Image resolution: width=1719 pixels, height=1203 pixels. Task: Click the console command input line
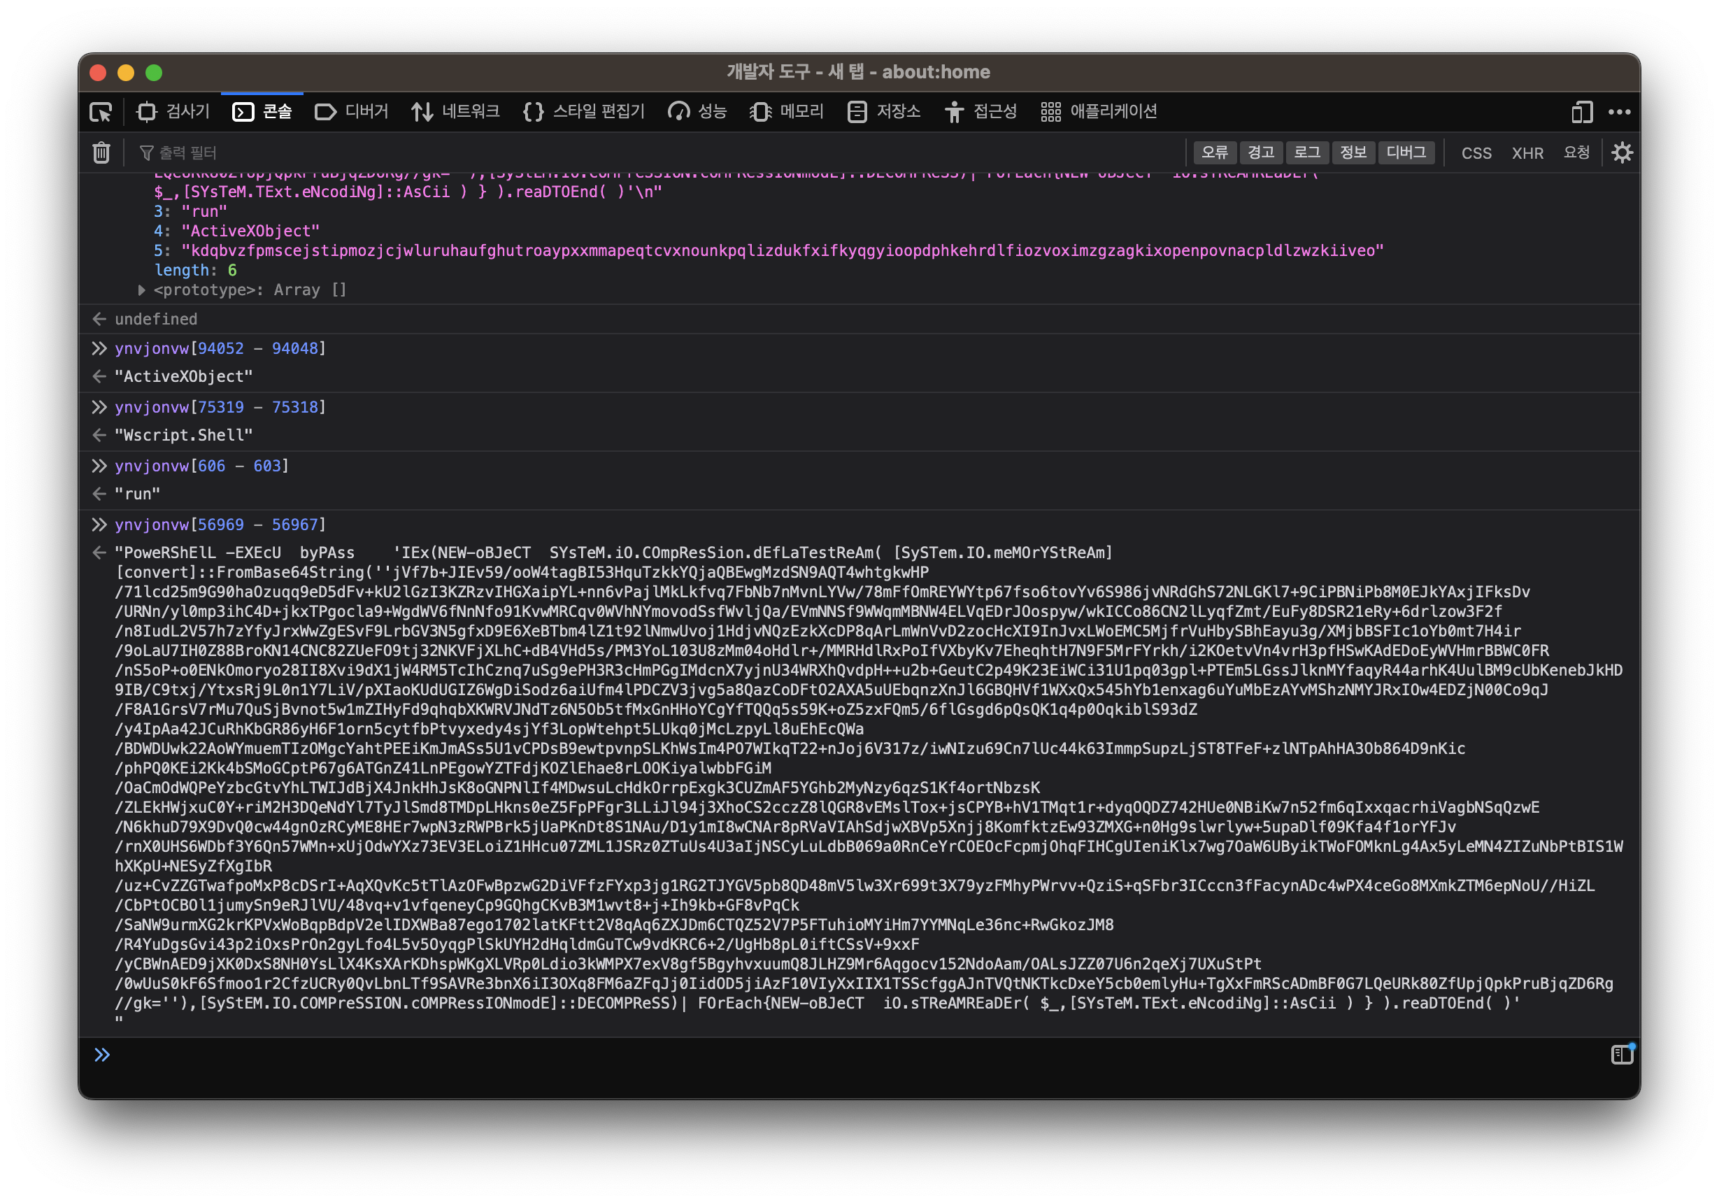click(824, 1054)
